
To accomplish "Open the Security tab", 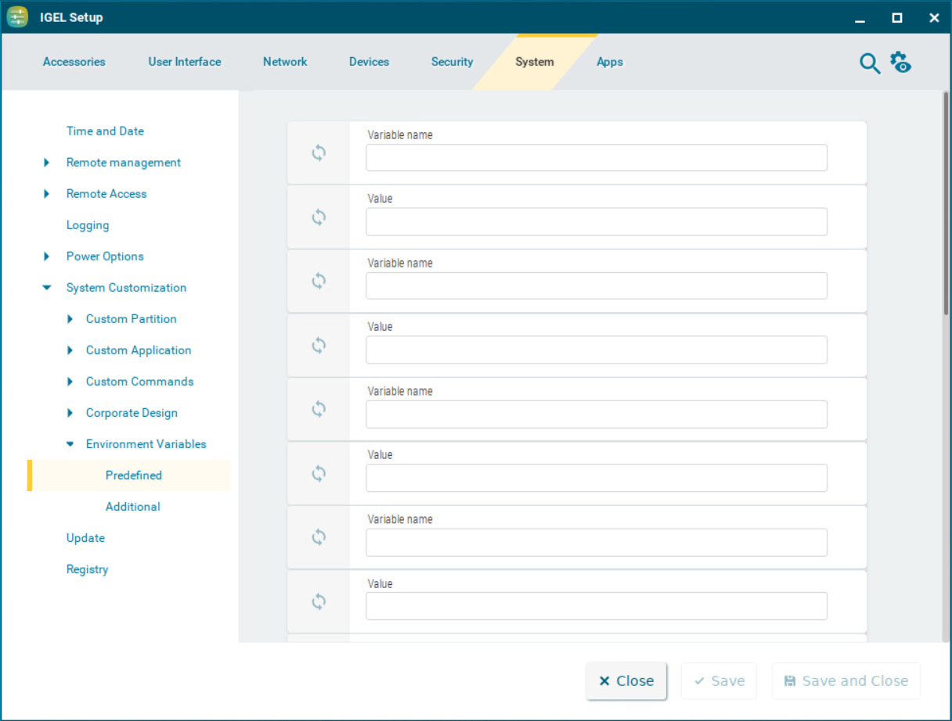I will pyautogui.click(x=452, y=62).
